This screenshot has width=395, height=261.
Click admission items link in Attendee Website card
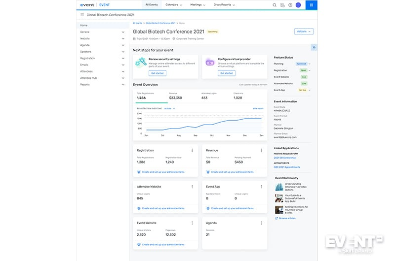click(x=163, y=208)
